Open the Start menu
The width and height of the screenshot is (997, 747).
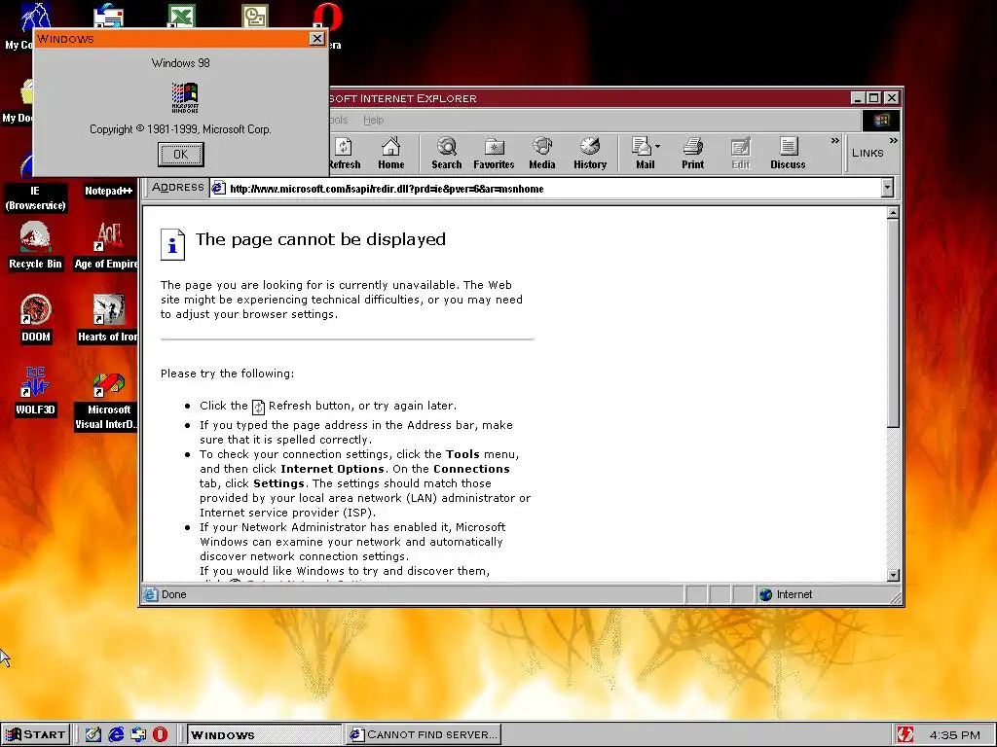36,734
